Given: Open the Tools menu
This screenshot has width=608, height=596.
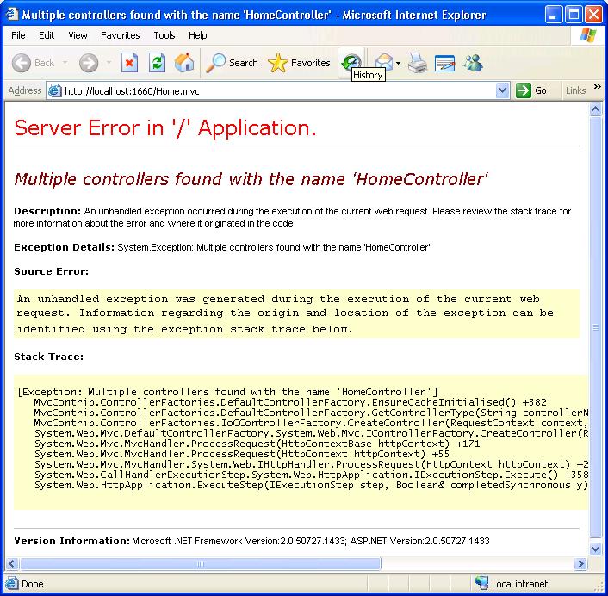Looking at the screenshot, I should [164, 35].
